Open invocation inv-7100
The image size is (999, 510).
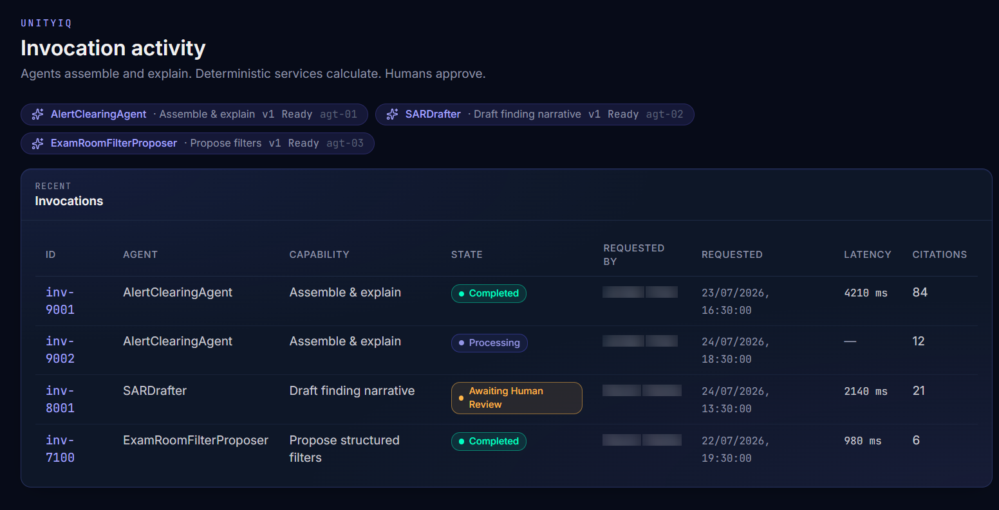coord(60,449)
